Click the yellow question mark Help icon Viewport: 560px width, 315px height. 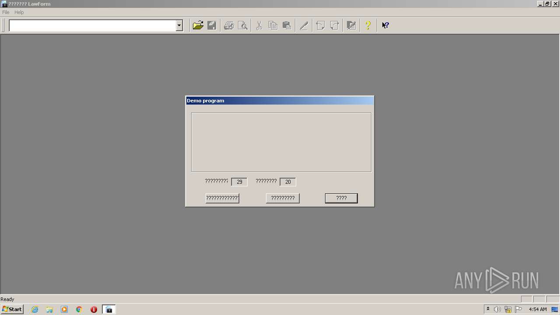(368, 25)
